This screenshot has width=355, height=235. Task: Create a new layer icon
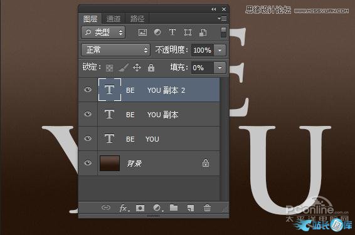[191, 208]
